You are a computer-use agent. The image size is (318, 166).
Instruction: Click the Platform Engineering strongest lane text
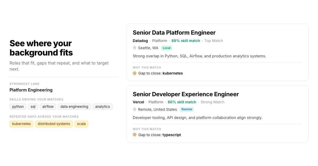tap(31, 90)
